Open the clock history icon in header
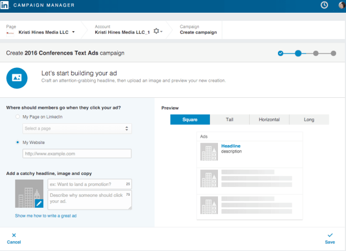Image resolution: width=346 pixels, height=251 pixels. coord(324,5)
